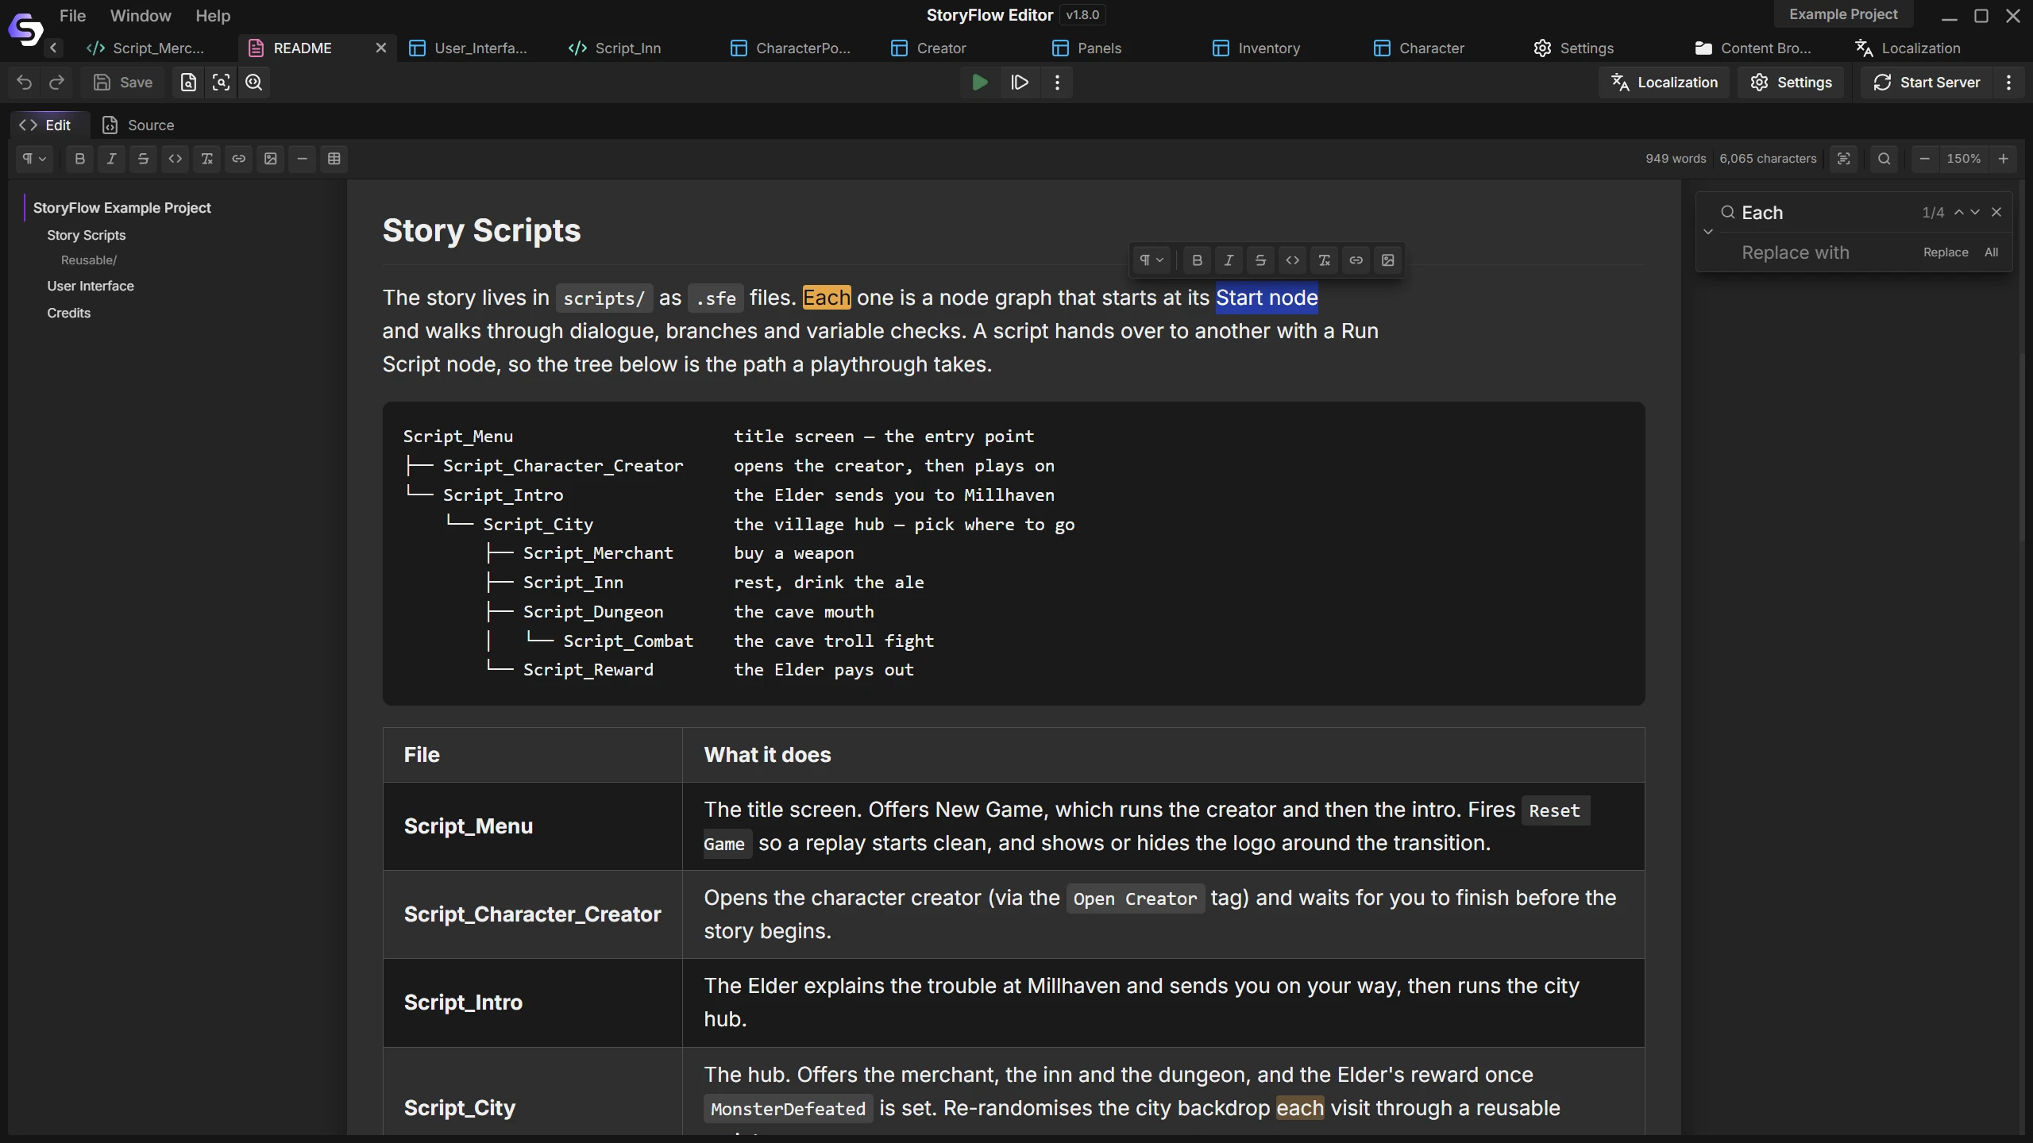
Task: Add a link from the floating selection toolbar
Action: click(1356, 260)
